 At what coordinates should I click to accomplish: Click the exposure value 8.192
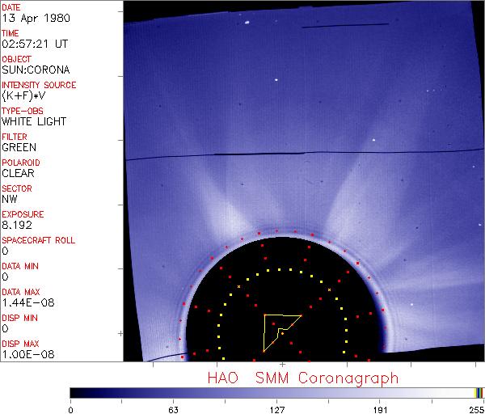click(17, 225)
